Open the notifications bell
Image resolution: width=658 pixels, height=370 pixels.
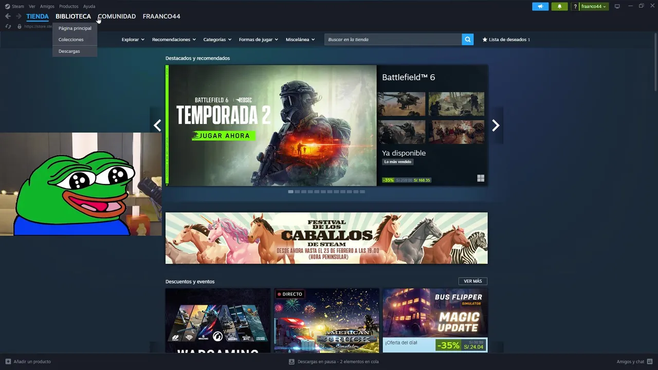click(559, 6)
